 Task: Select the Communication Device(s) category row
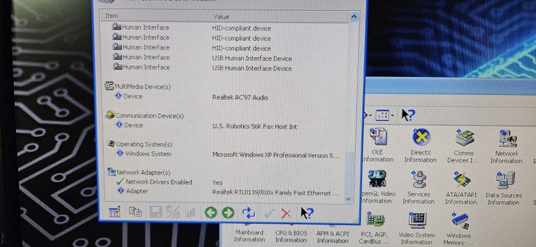click(x=145, y=115)
